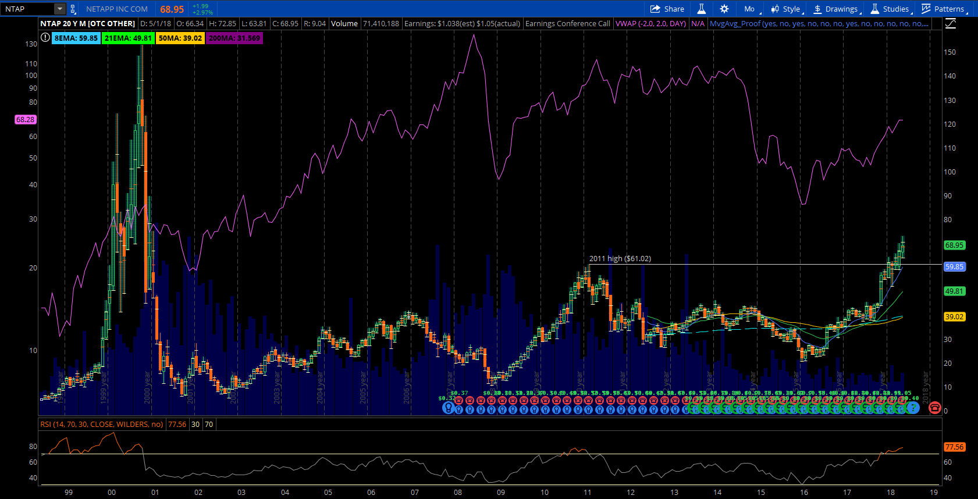Click the 00 year label on time axis
Image resolution: width=978 pixels, height=499 pixels.
pos(112,493)
